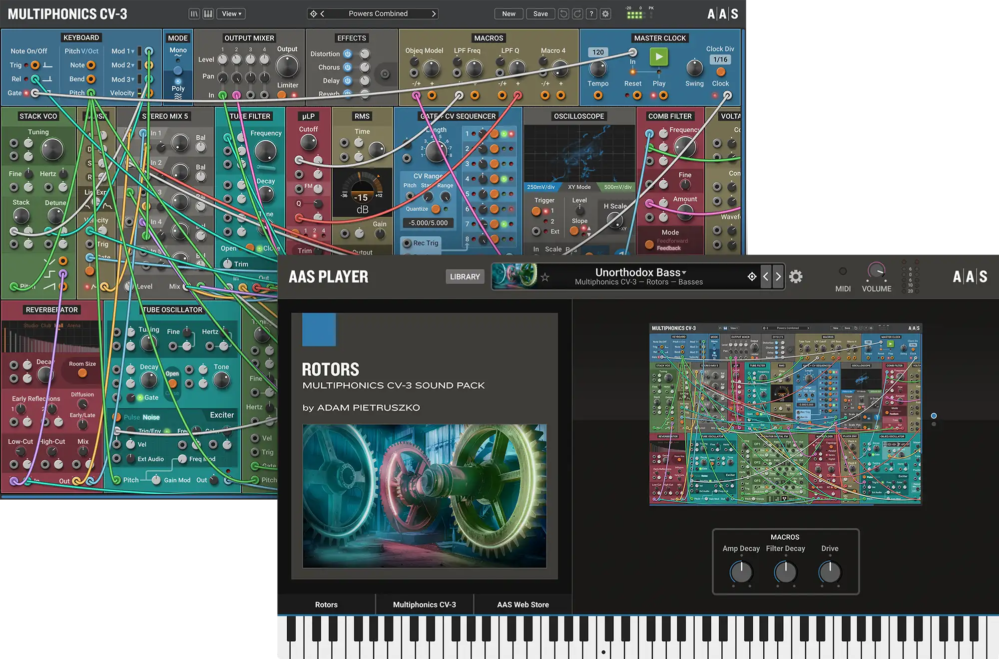This screenshot has height=659, width=999.
Task: Click the Multiphonics patch thumbnail in AAS Player
Action: click(785, 414)
